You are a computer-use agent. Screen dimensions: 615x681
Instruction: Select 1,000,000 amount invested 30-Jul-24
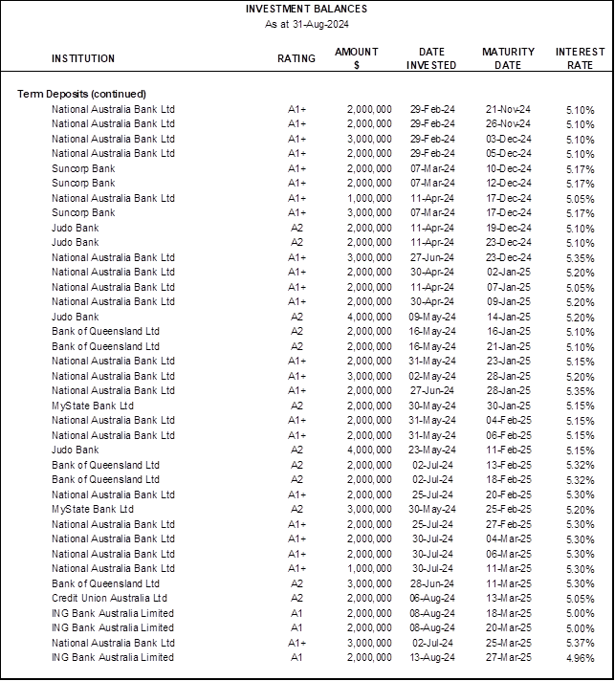[x=369, y=568]
